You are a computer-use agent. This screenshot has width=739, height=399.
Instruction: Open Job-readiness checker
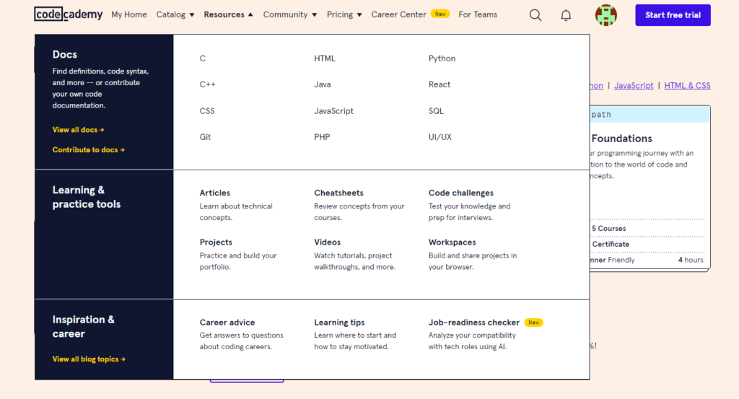click(x=473, y=323)
